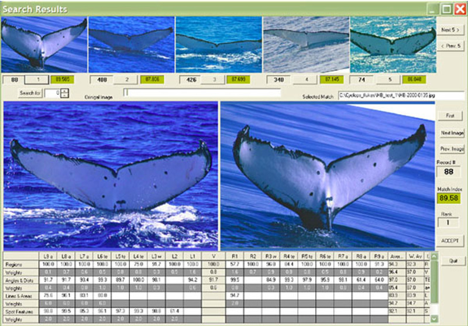Click the match score 89.585 for record 88
The height and width of the screenshot is (326, 468).
coord(62,80)
